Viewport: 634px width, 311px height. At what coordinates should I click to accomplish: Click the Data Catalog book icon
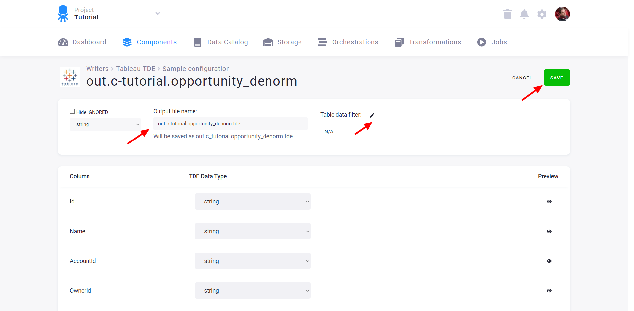[x=197, y=42]
